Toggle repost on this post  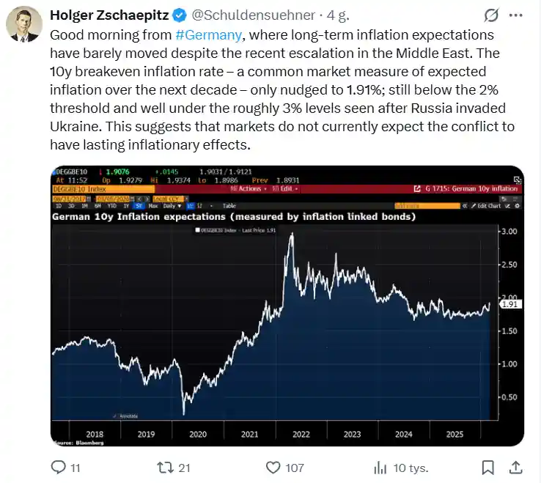(165, 467)
